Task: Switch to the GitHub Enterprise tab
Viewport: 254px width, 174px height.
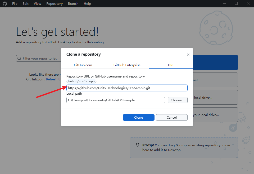Action: (127, 65)
